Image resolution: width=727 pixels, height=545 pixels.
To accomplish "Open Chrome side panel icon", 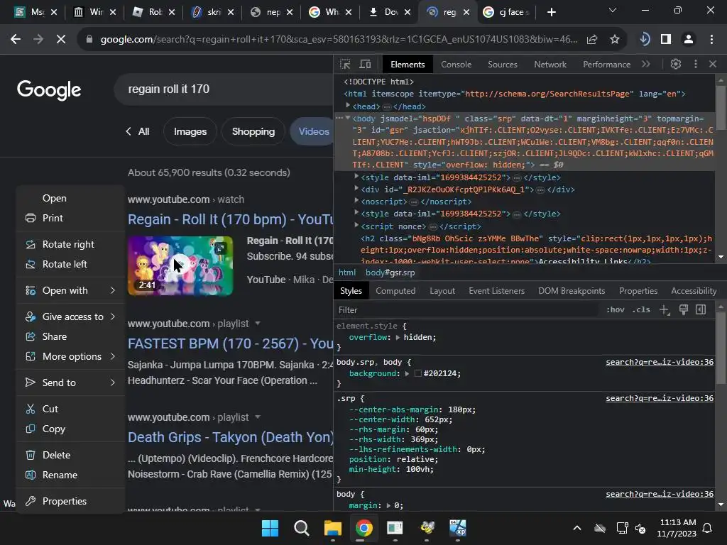I will click(x=666, y=40).
